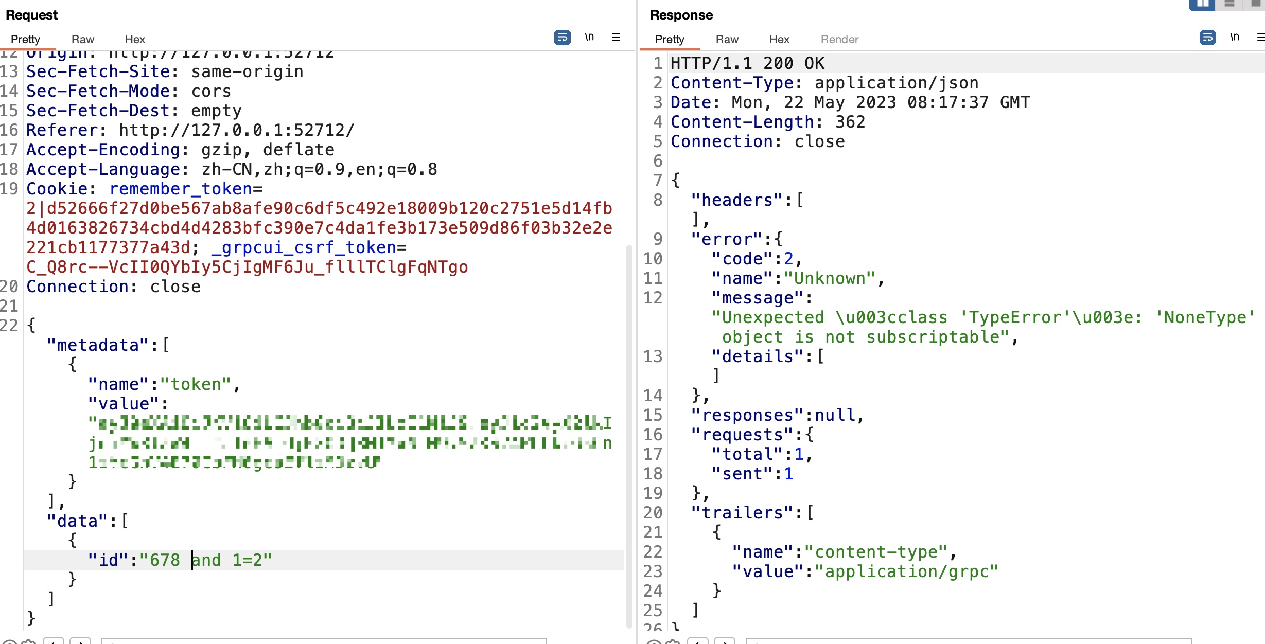The height and width of the screenshot is (644, 1265).
Task: Open the Render tab in Response
Action: [x=839, y=40]
